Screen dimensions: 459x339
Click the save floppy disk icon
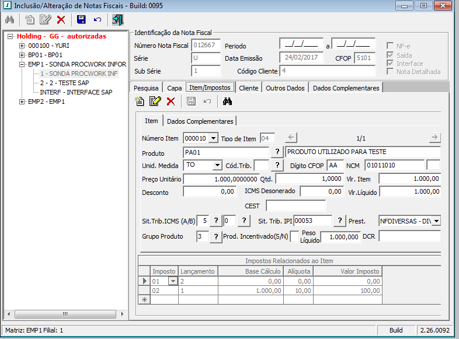(81, 20)
